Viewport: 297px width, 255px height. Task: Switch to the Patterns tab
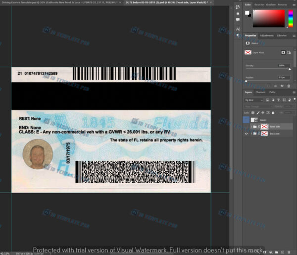282,4
